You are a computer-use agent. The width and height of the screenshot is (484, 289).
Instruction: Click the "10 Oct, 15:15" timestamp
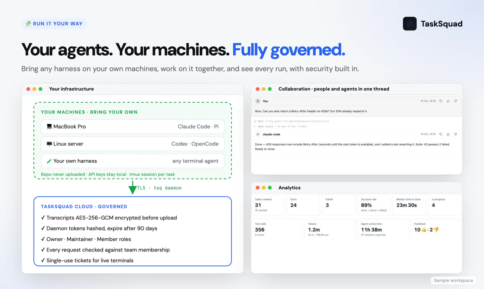coord(428,134)
